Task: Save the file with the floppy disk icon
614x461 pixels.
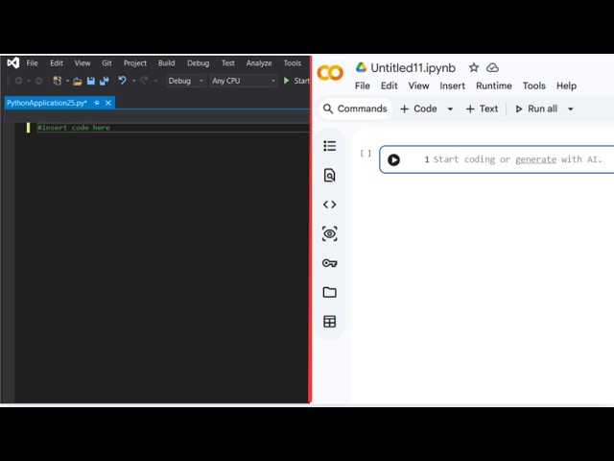Action: pyautogui.click(x=91, y=81)
